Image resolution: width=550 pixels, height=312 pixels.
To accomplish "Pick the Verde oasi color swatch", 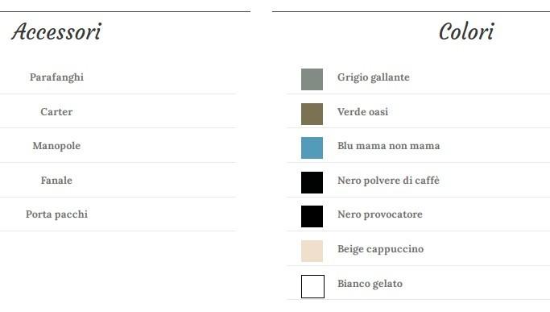I will coord(312,114).
